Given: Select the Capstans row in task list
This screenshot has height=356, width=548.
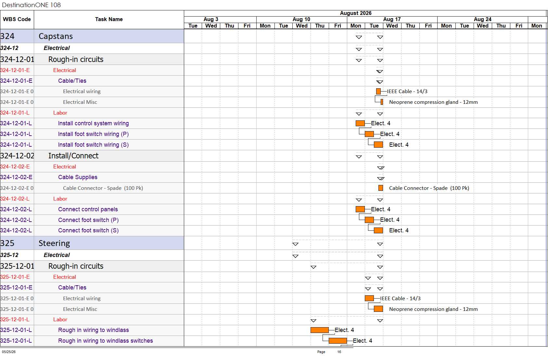Looking at the screenshot, I should point(92,36).
